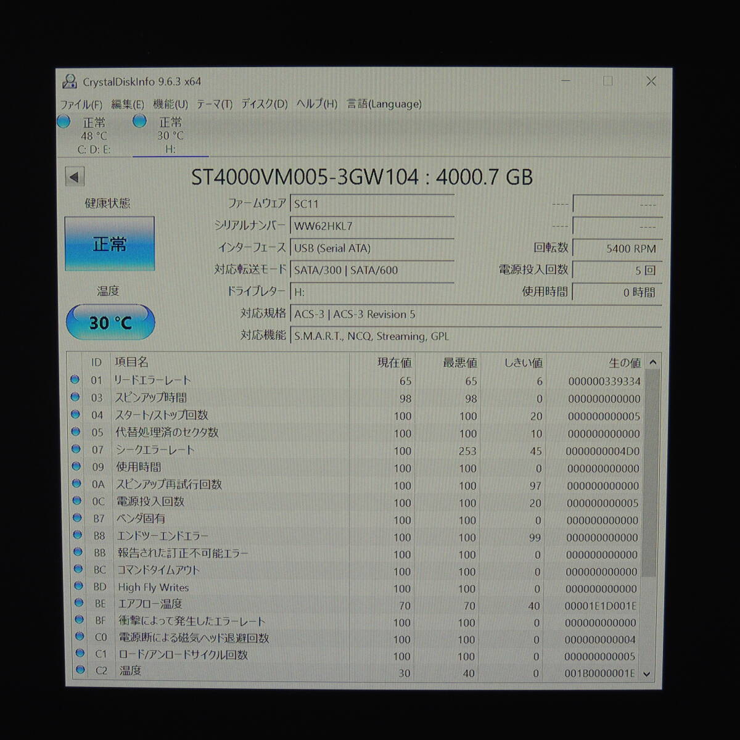740x740 pixels.
Task: Minimize the CrystalDiskInfo window
Action: [565, 81]
